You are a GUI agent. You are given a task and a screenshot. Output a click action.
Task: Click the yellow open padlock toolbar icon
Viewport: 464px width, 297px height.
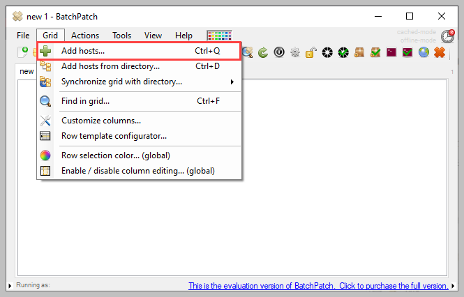[311, 52]
